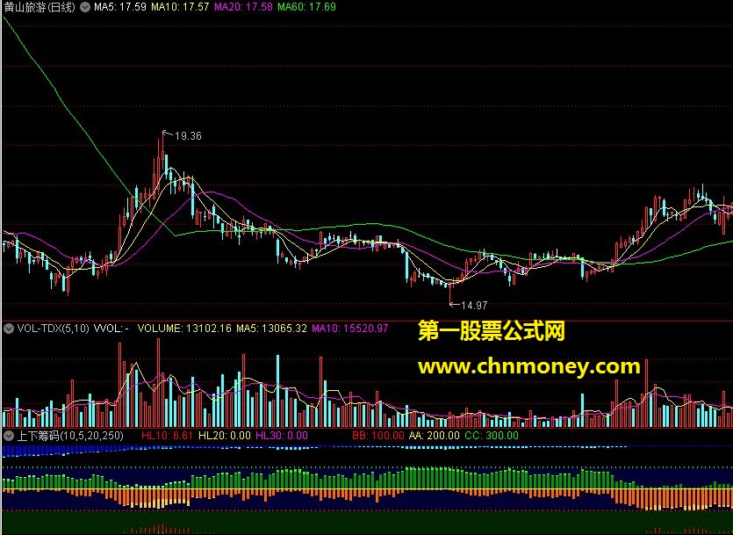Click the 19.36 high price marker
The image size is (733, 535).
(x=188, y=136)
